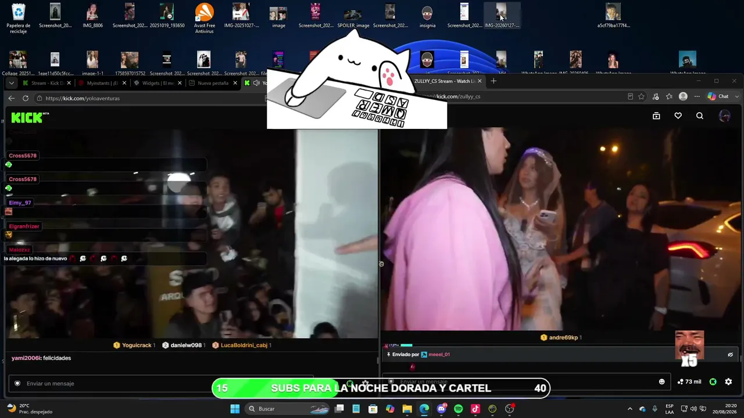Go back in the left browser window
The height and width of the screenshot is (418, 744).
[11, 98]
